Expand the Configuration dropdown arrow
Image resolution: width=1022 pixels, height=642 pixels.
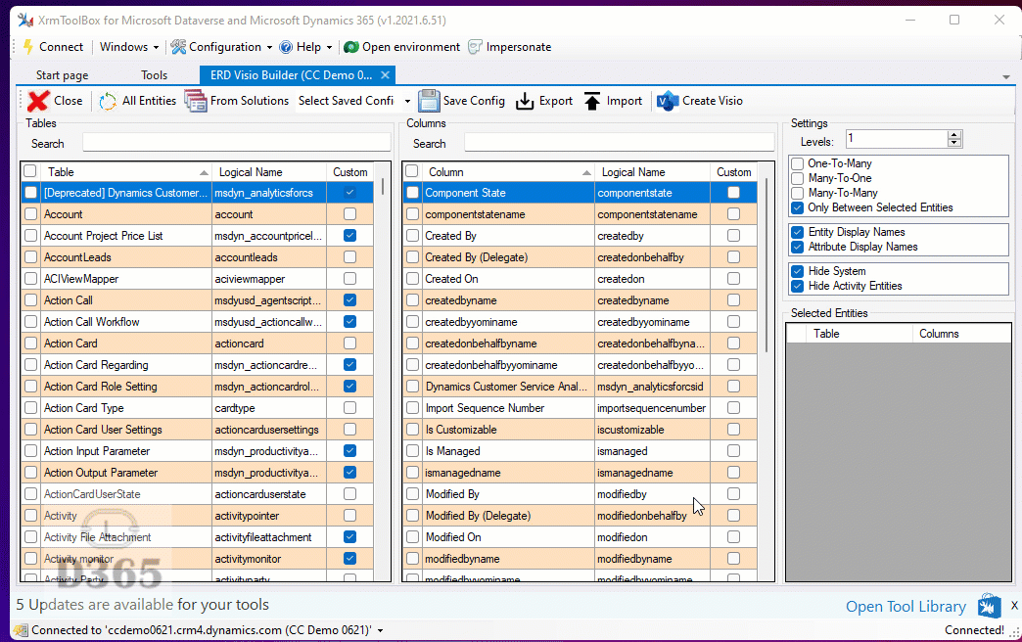click(268, 47)
